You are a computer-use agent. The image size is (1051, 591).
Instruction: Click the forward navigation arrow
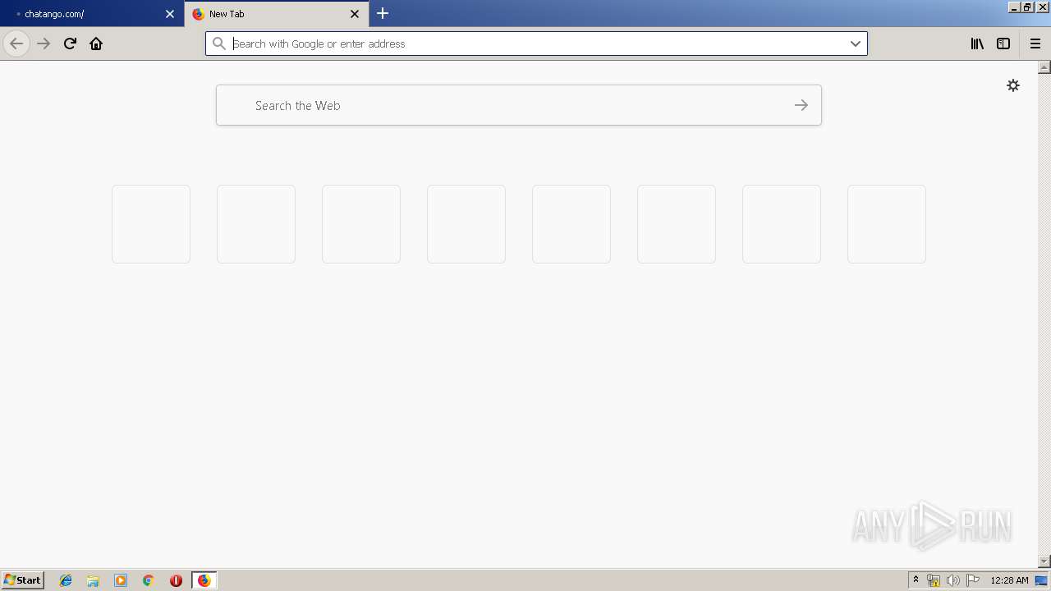coord(44,44)
